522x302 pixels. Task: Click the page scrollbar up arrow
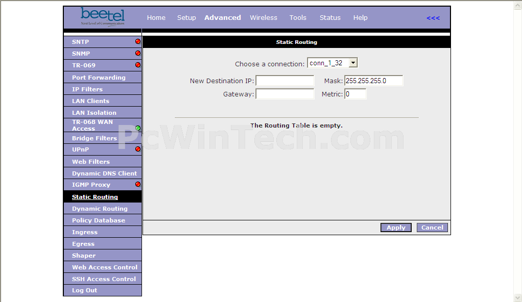[518, 6]
